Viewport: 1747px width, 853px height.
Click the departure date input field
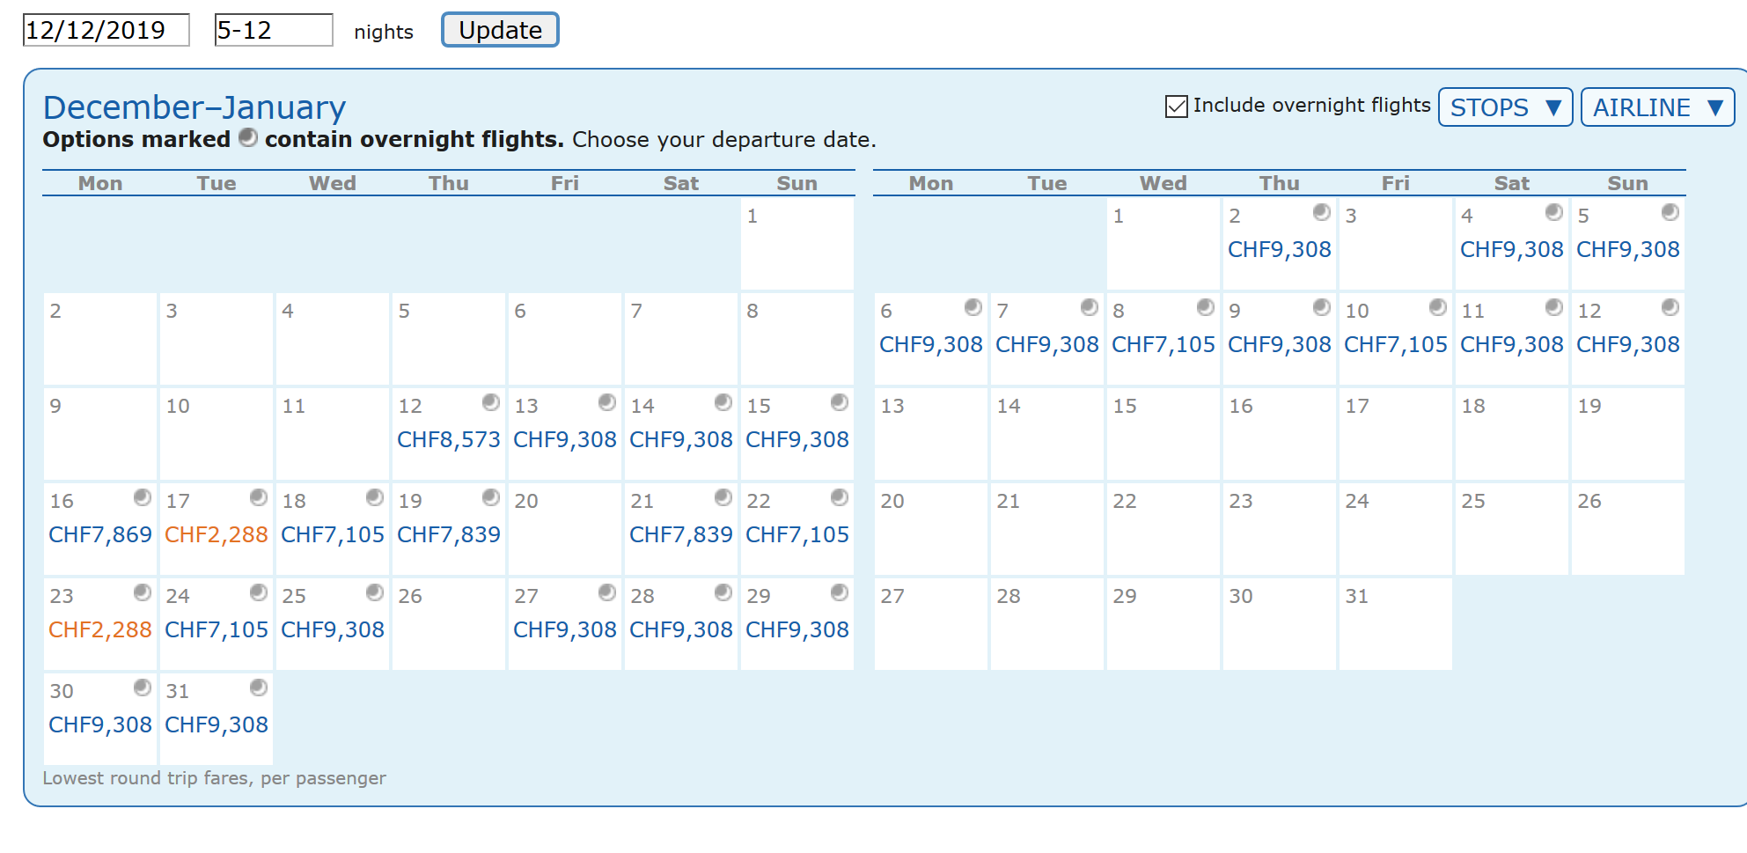coord(106,30)
